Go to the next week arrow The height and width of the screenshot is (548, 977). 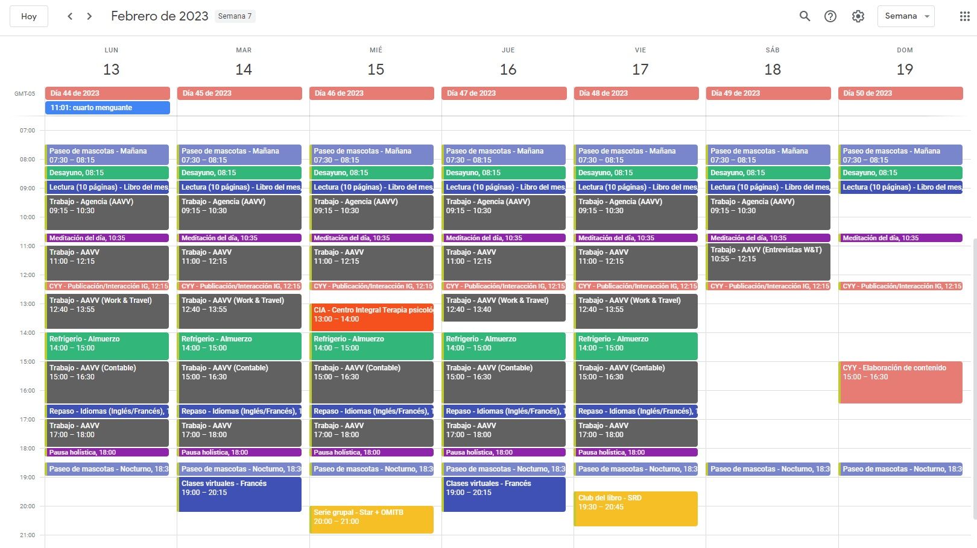pyautogui.click(x=89, y=16)
